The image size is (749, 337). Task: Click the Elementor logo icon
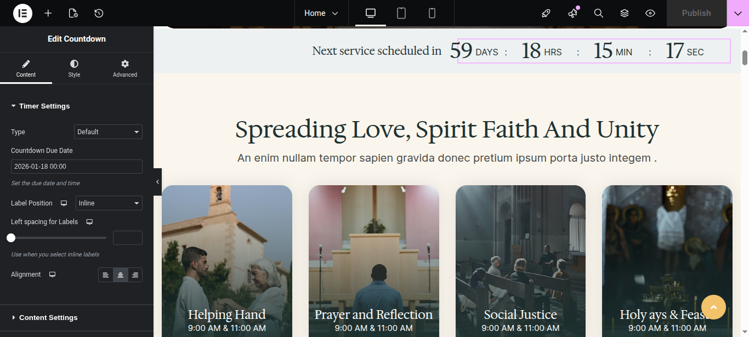click(x=22, y=13)
